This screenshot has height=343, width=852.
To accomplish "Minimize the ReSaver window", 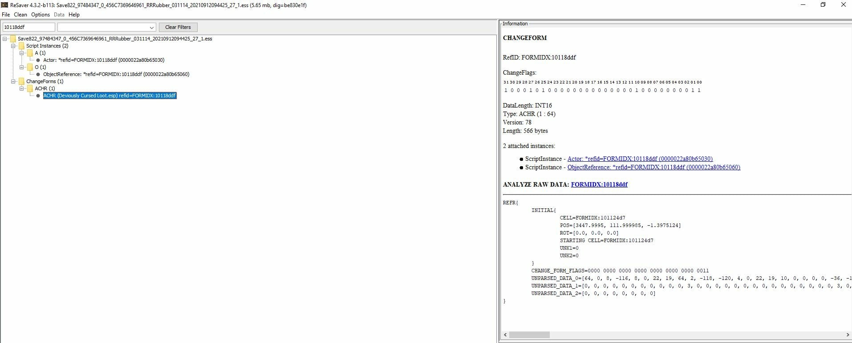I will [803, 5].
